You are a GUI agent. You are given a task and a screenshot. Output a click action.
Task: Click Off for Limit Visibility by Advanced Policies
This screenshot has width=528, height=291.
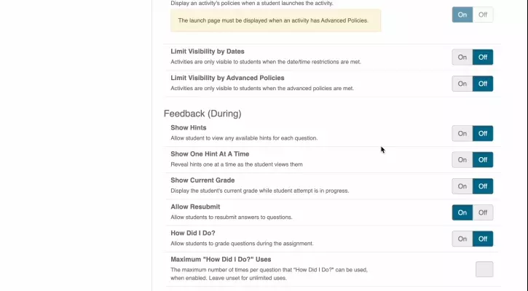482,84
